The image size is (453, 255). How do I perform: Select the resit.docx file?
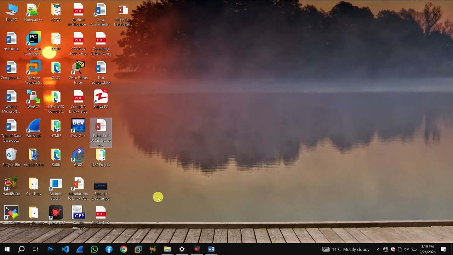click(11, 42)
